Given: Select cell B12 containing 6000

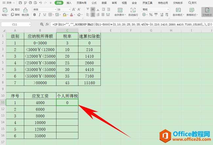Looking at the screenshot, I should pos(40,109).
